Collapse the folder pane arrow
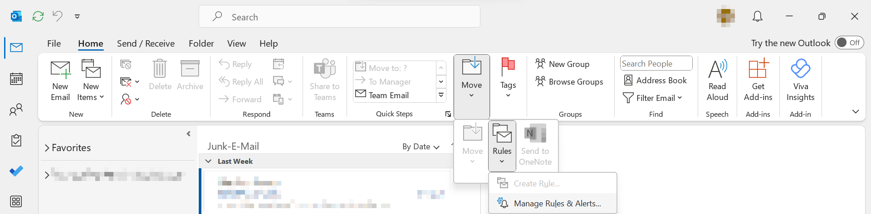The height and width of the screenshot is (214, 871). 188,134
